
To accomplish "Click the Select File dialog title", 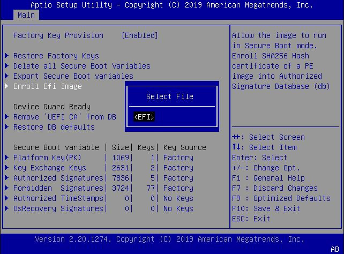I will coord(170,96).
